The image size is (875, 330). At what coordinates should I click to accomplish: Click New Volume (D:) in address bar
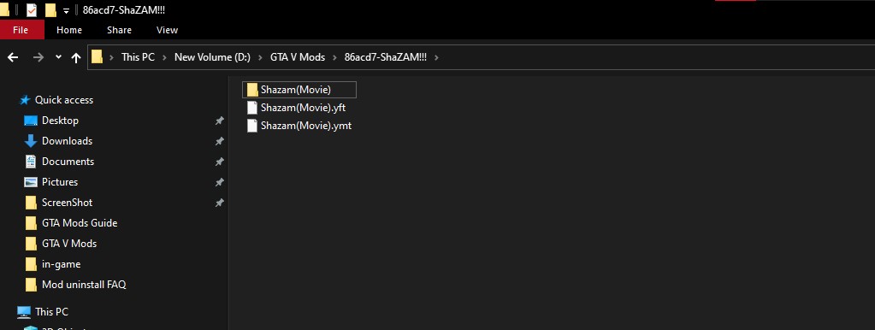click(x=212, y=57)
